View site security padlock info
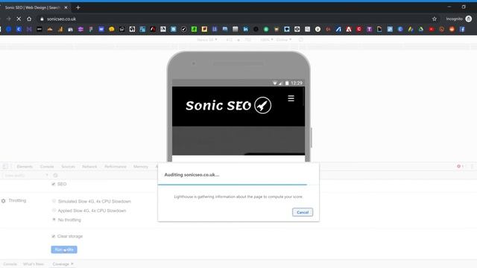Image resolution: width=477 pixels, height=268 pixels. (x=42, y=19)
